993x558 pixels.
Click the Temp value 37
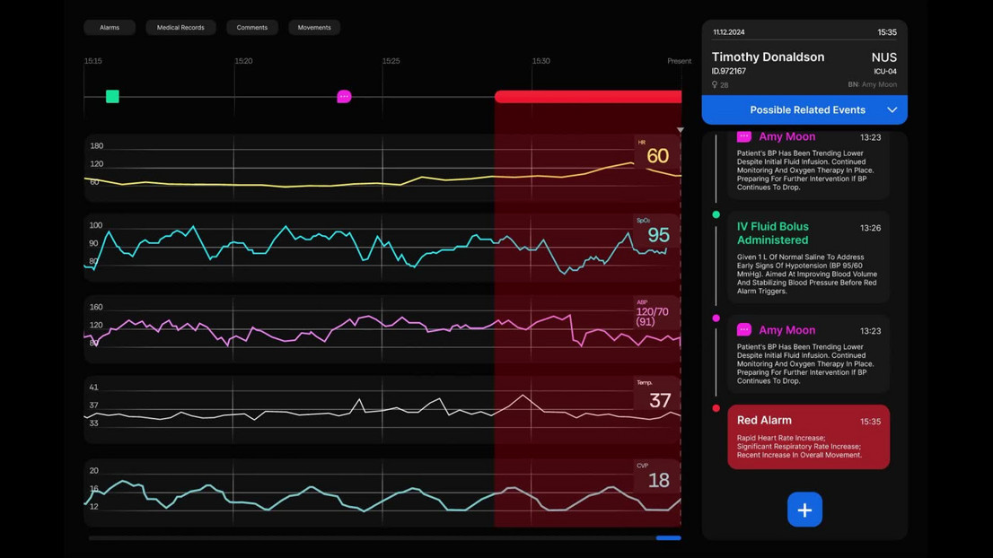pyautogui.click(x=659, y=400)
